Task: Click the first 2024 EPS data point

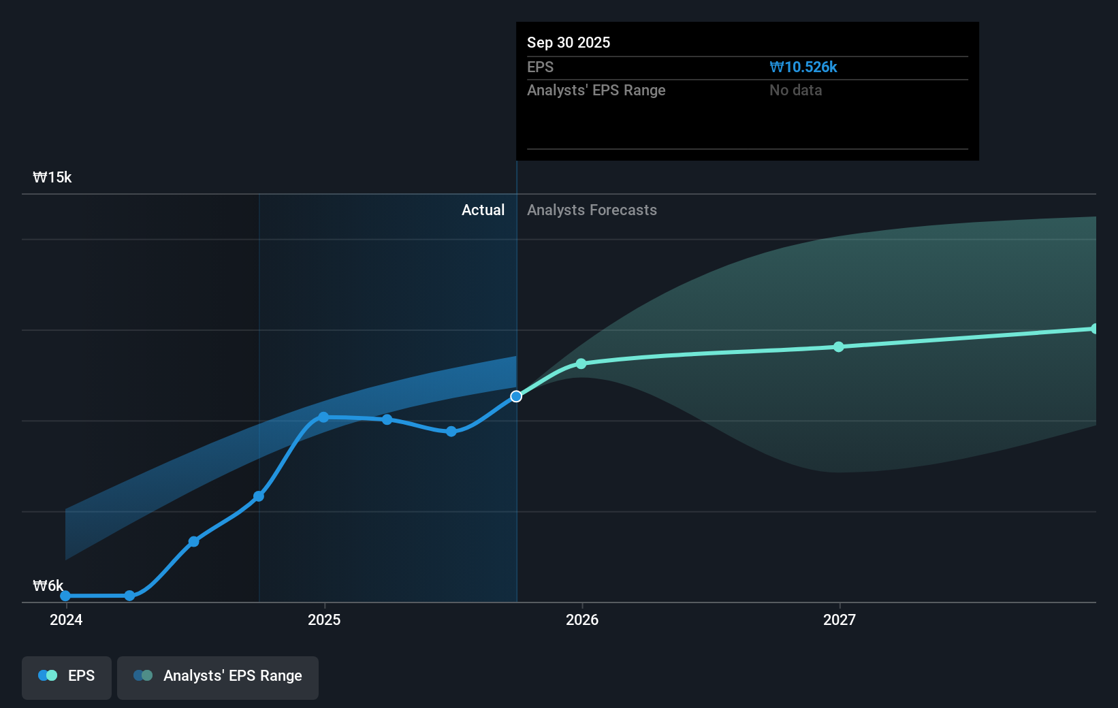Action: click(x=65, y=595)
